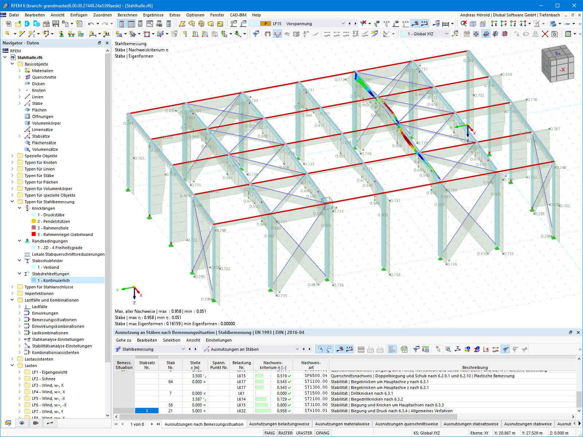
Task: Switch to Ausnutzungen querschnittsweise tab
Action: coord(406,424)
